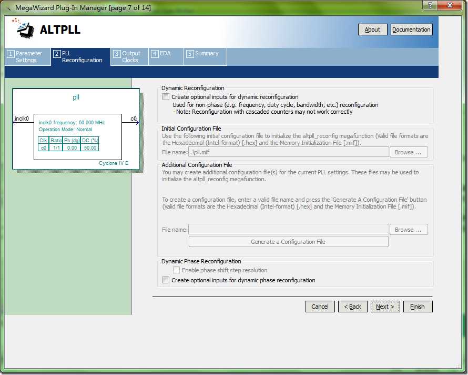The width and height of the screenshot is (468, 375).
Task: Click the inclk0 input port label
Action: (x=22, y=119)
